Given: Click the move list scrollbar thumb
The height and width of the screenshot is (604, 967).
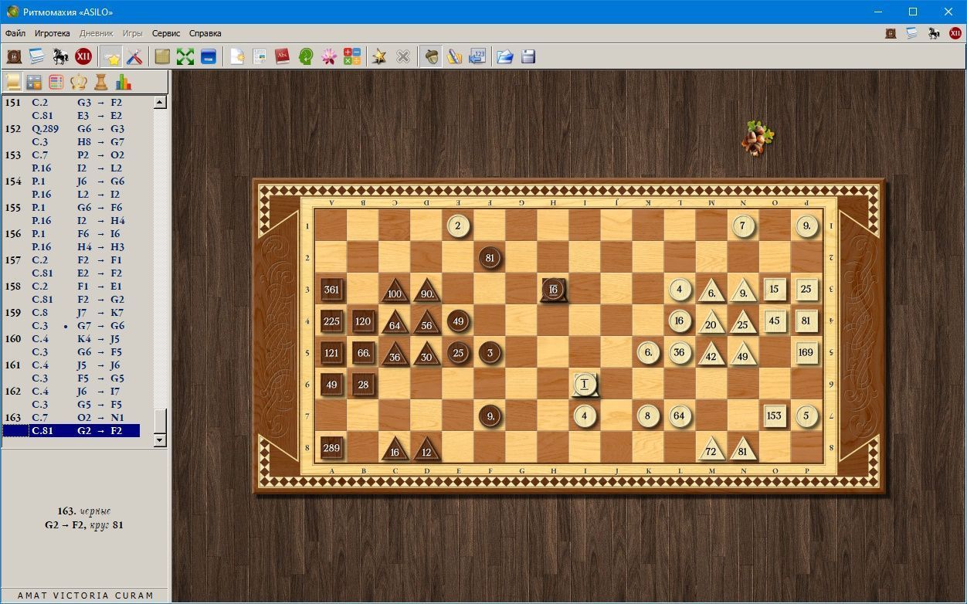Looking at the screenshot, I should click(x=160, y=421).
